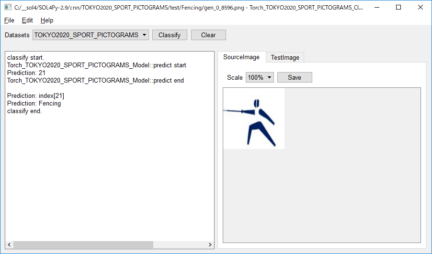This screenshot has height=254, width=432.
Task: Click the horizontal scrollbar right arrow
Action: (210, 244)
